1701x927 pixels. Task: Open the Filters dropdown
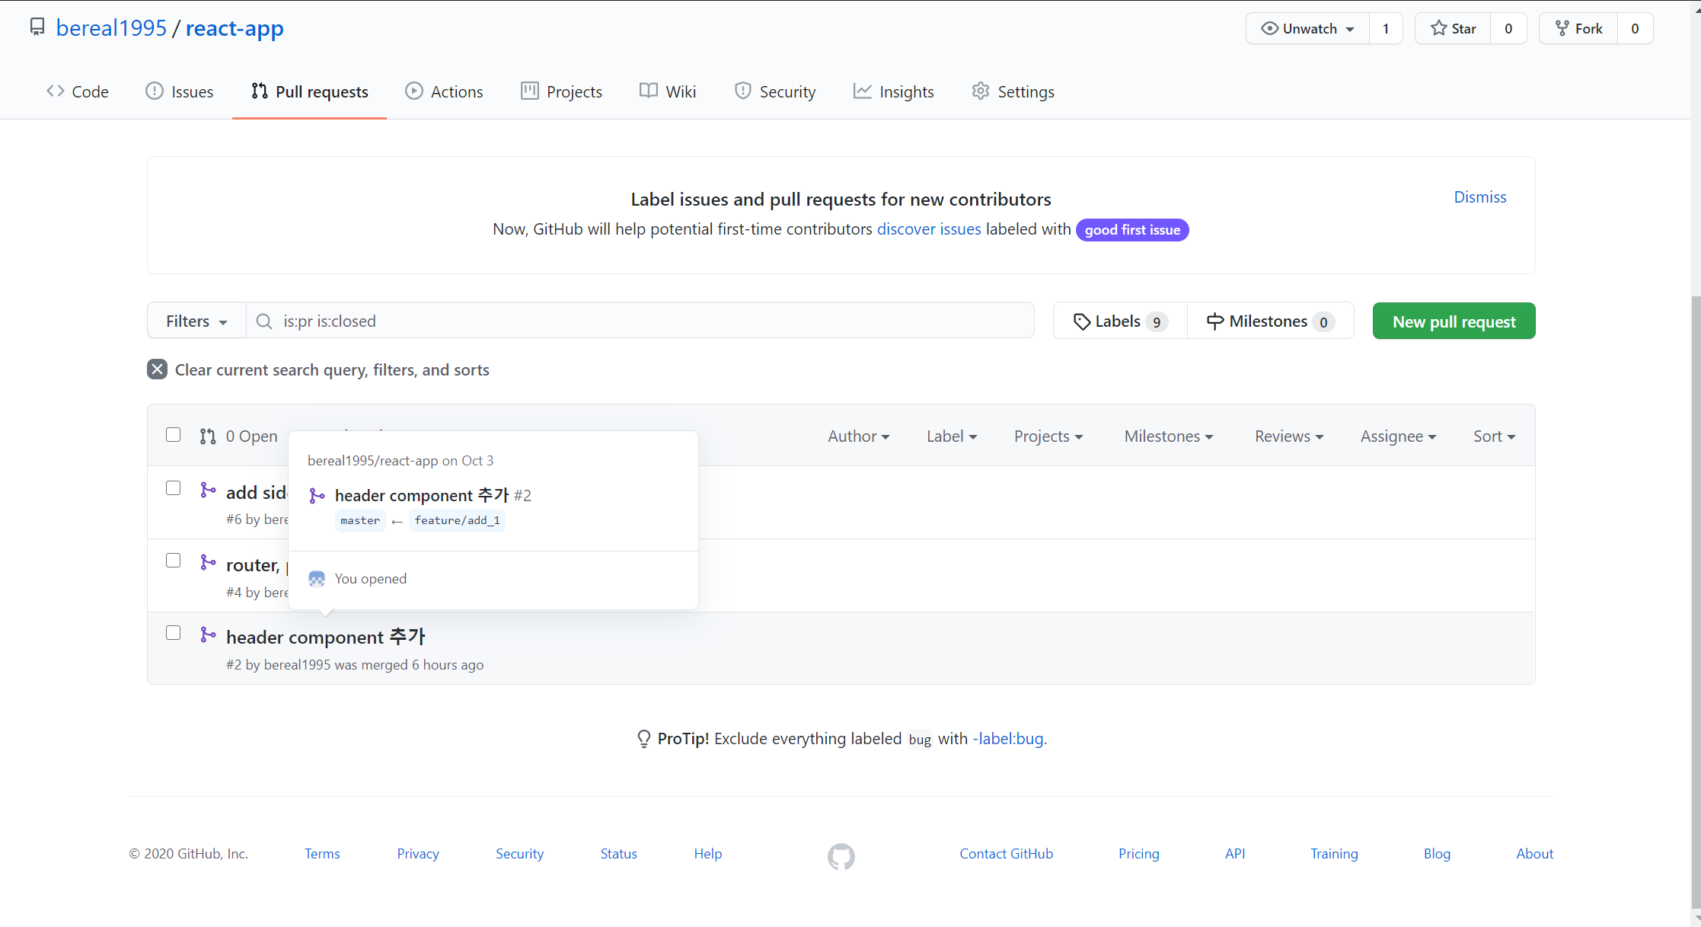tap(196, 321)
